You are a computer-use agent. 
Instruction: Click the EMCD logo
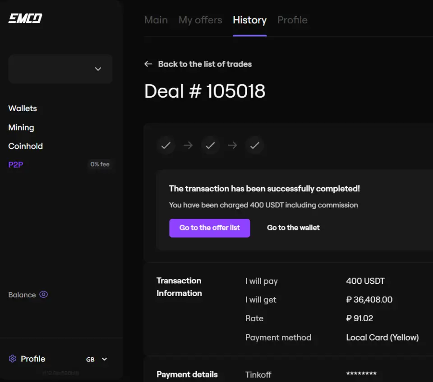click(25, 18)
